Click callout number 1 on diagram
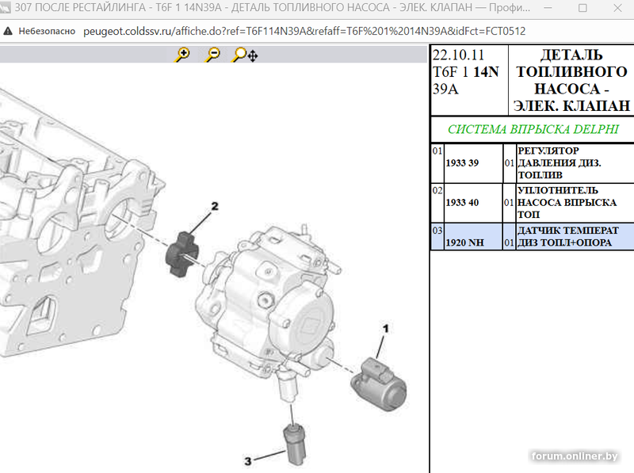Image resolution: width=634 pixels, height=473 pixels. [385, 328]
